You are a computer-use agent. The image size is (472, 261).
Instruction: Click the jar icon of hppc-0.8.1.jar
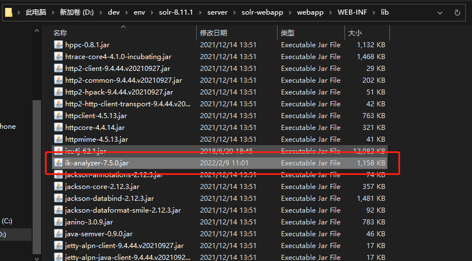click(x=58, y=44)
